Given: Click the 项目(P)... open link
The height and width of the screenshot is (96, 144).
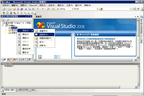Looking at the screenshot, I should coord(58,56).
